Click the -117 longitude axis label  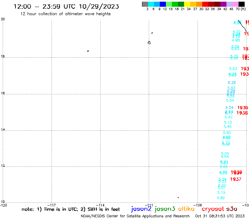(52, 205)
